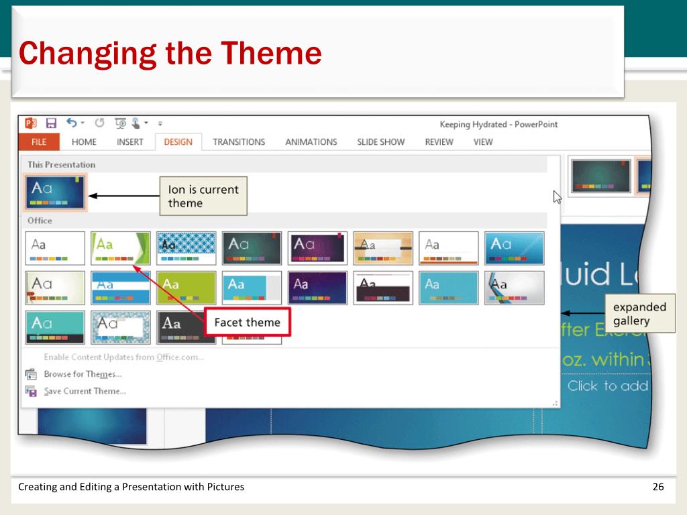The width and height of the screenshot is (687, 515).
Task: Apply the bright blue theme with diagonal lines
Action: pos(515,248)
